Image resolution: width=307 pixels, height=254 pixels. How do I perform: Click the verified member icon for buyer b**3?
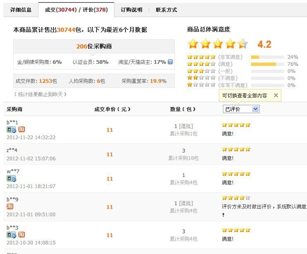click(x=11, y=235)
